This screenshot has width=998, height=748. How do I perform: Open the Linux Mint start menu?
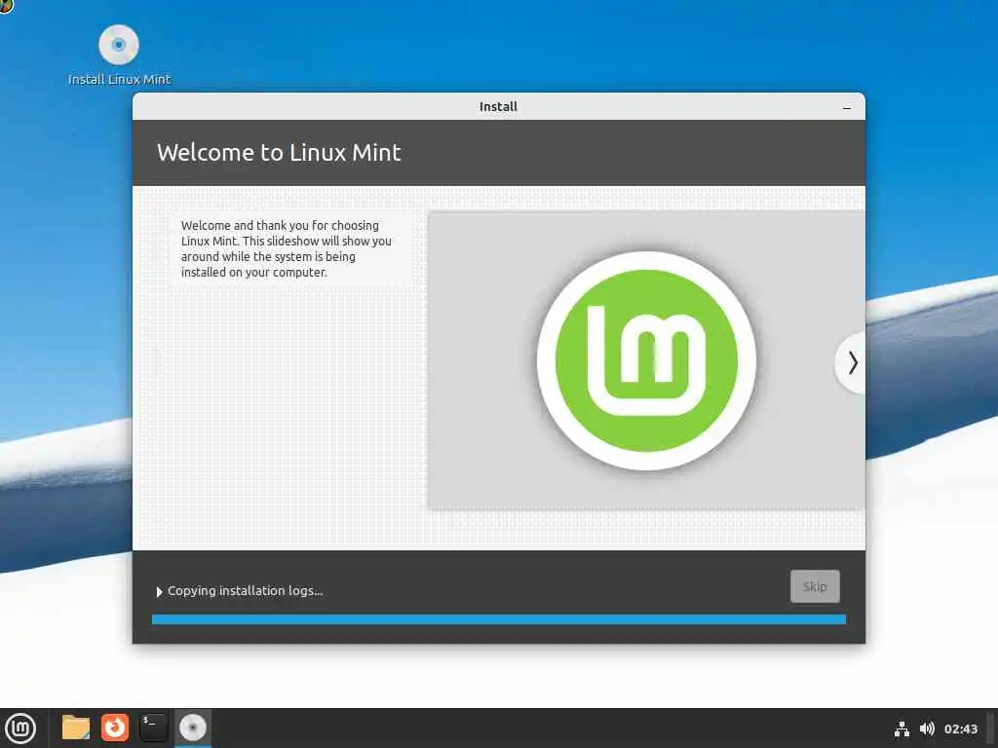20,729
